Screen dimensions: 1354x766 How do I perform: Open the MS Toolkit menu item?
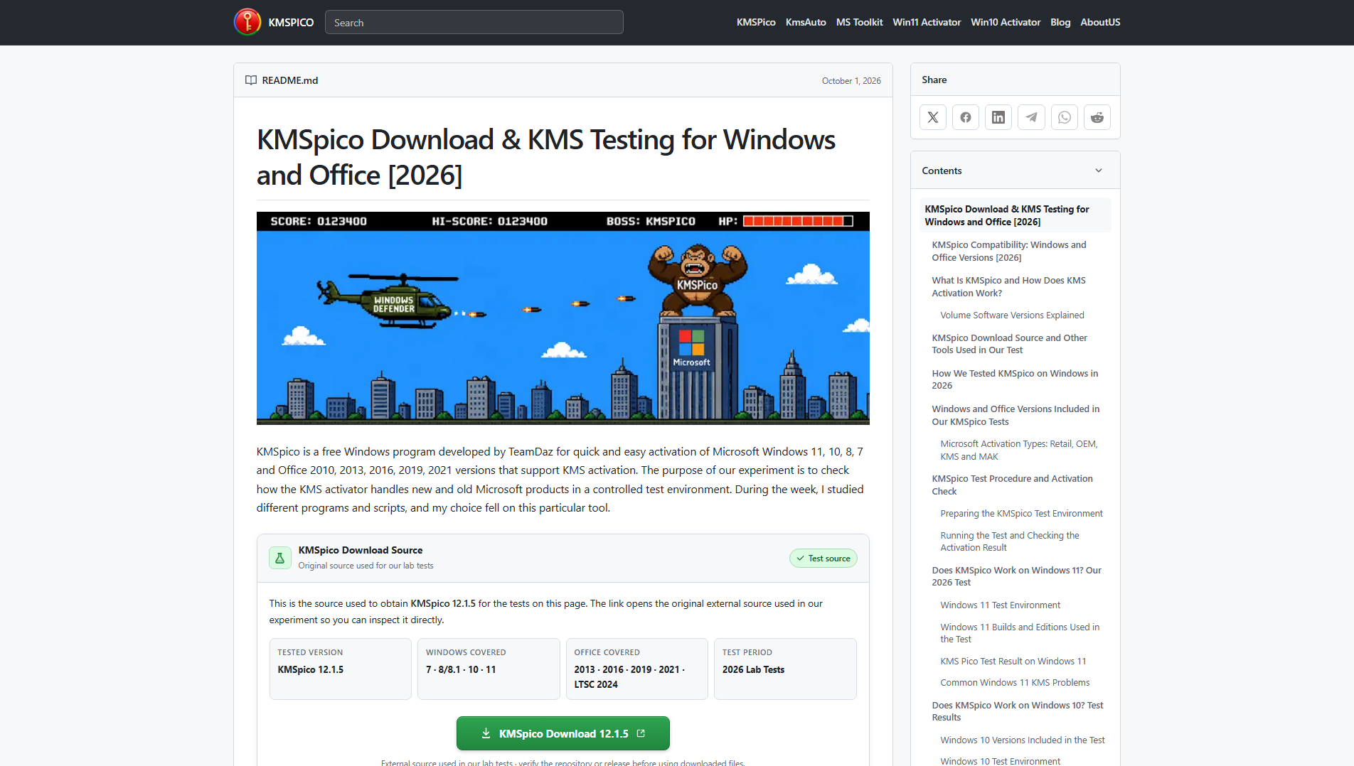point(859,22)
